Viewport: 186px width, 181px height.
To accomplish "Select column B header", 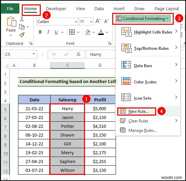I will click(34, 65).
